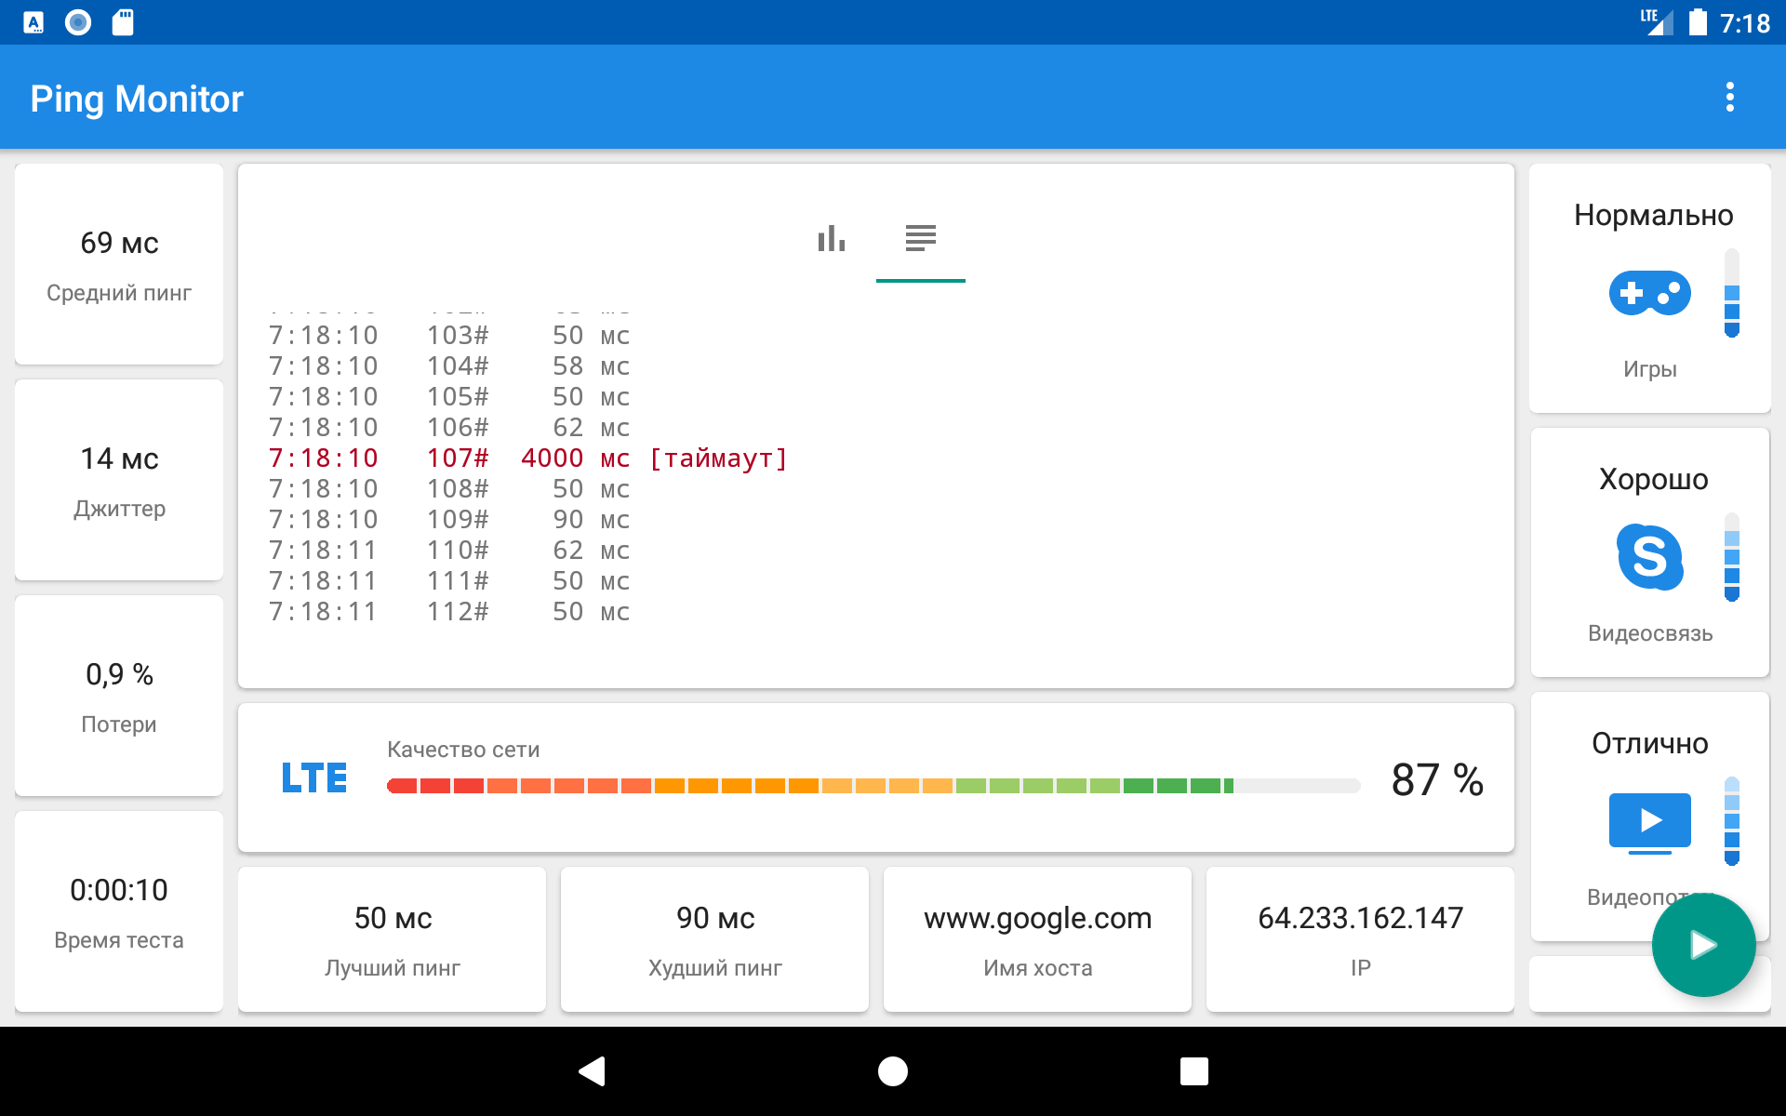The height and width of the screenshot is (1116, 1786).
Task: Tap the Android recent apps button
Action: click(1193, 1071)
